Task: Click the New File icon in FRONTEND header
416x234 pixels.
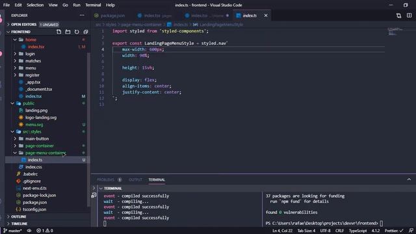Action: (x=59, y=32)
